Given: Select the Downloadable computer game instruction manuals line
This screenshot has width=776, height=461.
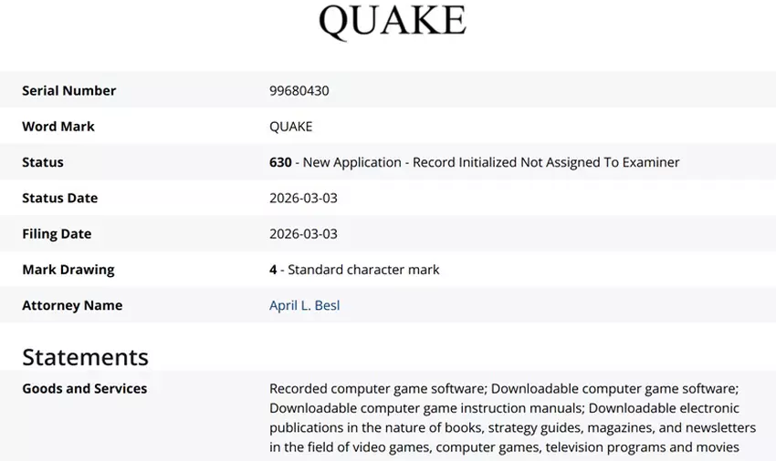Looking at the screenshot, I should pos(504,408).
